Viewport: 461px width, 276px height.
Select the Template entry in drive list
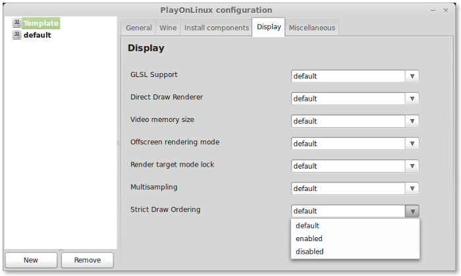click(41, 23)
